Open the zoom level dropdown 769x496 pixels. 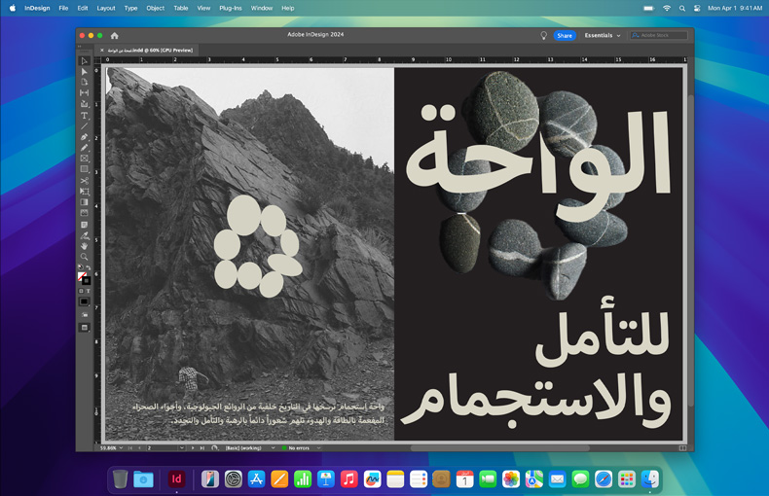coord(124,448)
